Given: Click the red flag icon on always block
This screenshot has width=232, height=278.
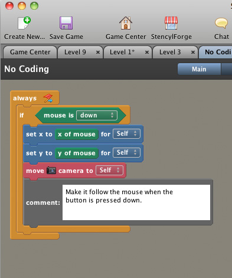Looking at the screenshot, I should 48,98.
